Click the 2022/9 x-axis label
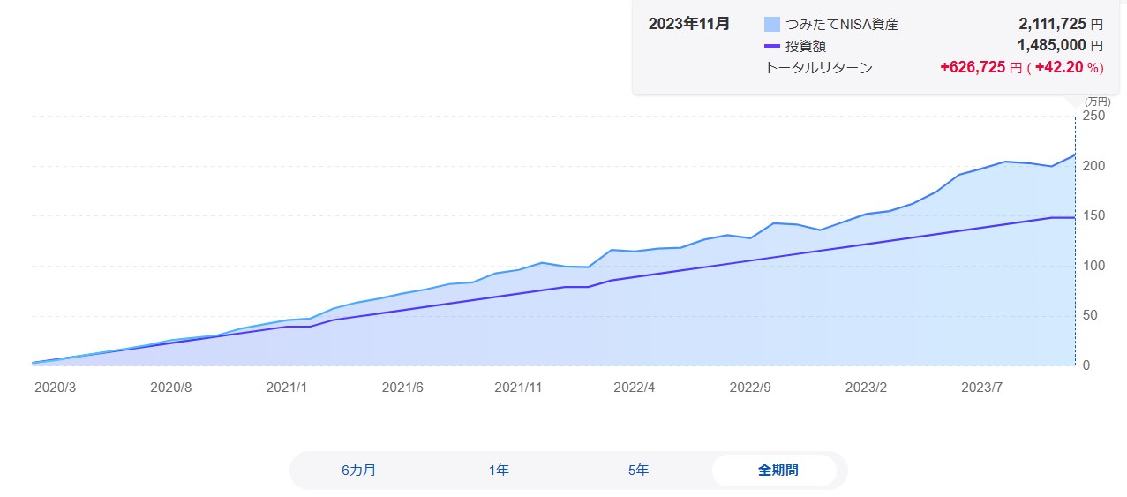Image resolution: width=1127 pixels, height=497 pixels. click(750, 387)
